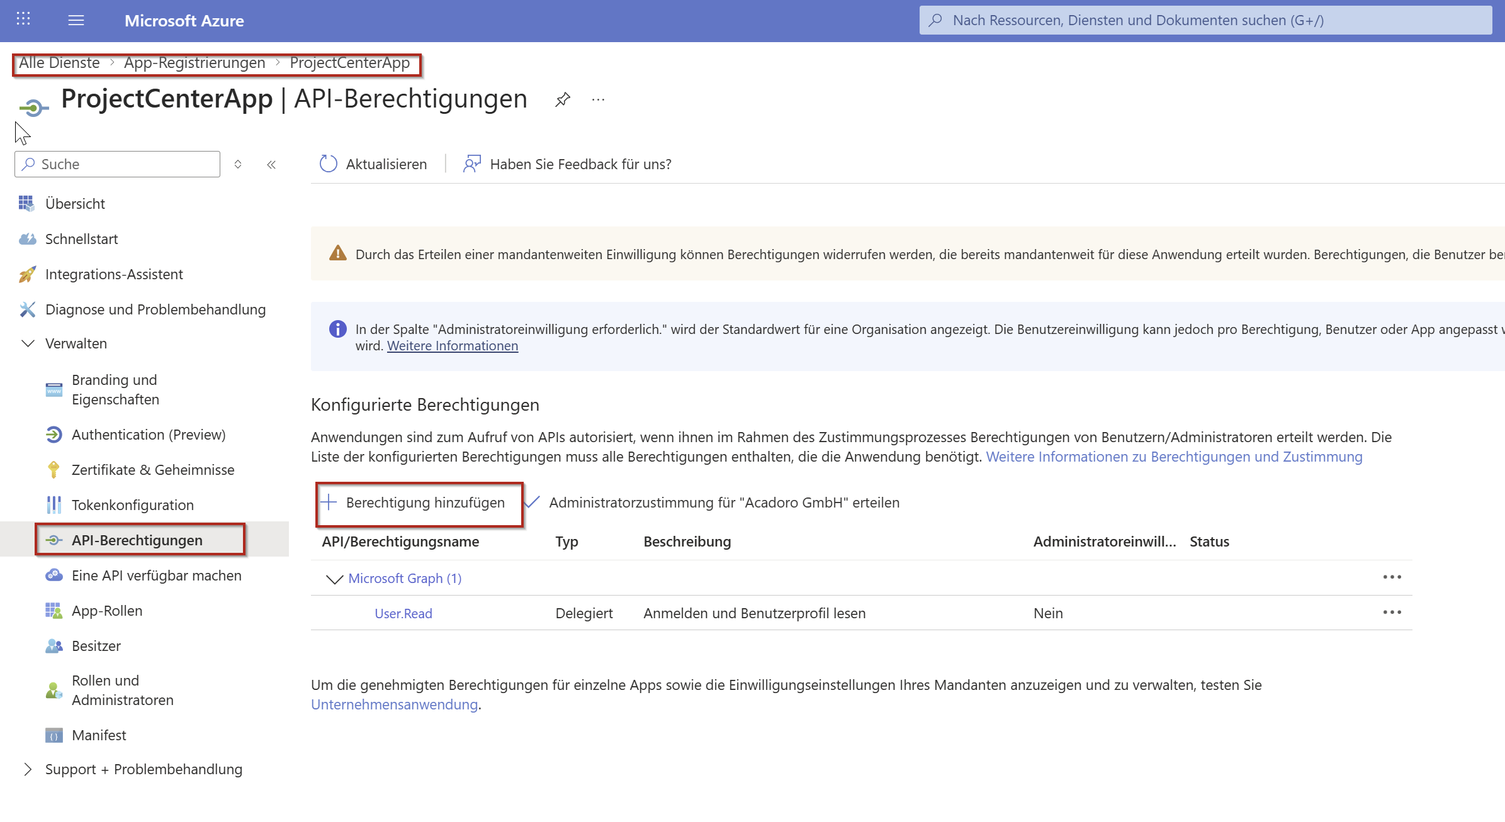1505x822 pixels.
Task: Click the feedback person icon
Action: coord(472,164)
